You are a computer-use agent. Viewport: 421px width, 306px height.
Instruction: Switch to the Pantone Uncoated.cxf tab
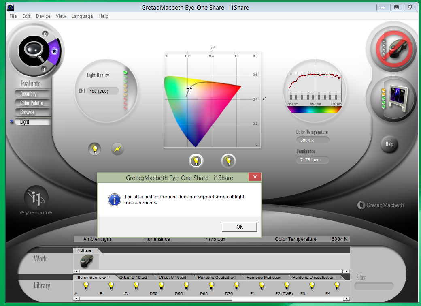(315, 277)
